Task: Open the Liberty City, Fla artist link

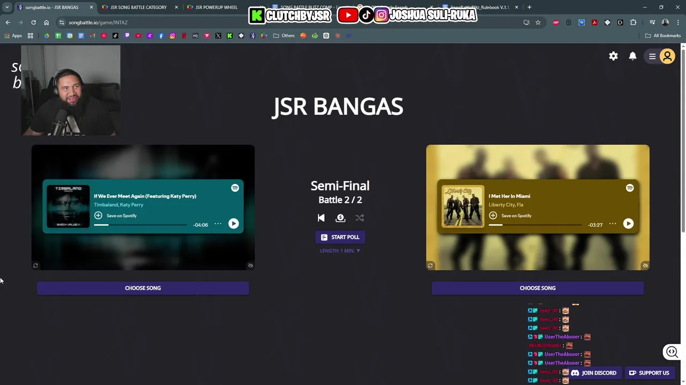Action: pyautogui.click(x=506, y=205)
